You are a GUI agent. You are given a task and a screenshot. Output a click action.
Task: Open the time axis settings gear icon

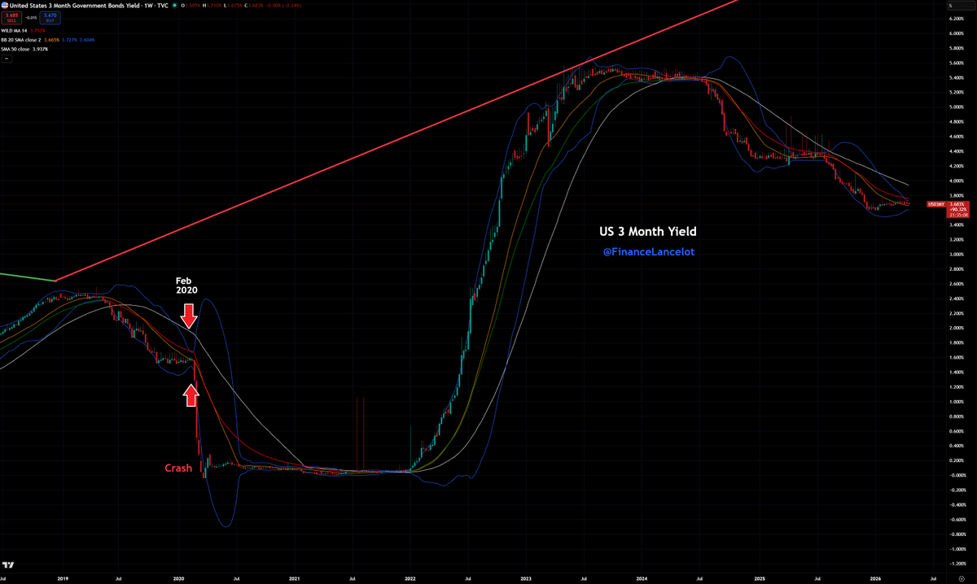point(962,578)
